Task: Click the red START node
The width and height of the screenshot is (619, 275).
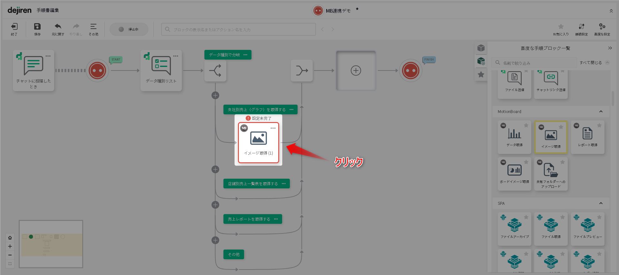Action: point(97,71)
